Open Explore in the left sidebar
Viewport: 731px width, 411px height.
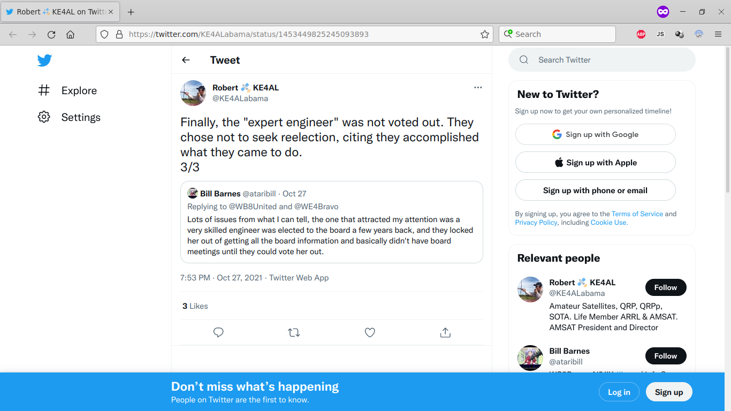[79, 90]
